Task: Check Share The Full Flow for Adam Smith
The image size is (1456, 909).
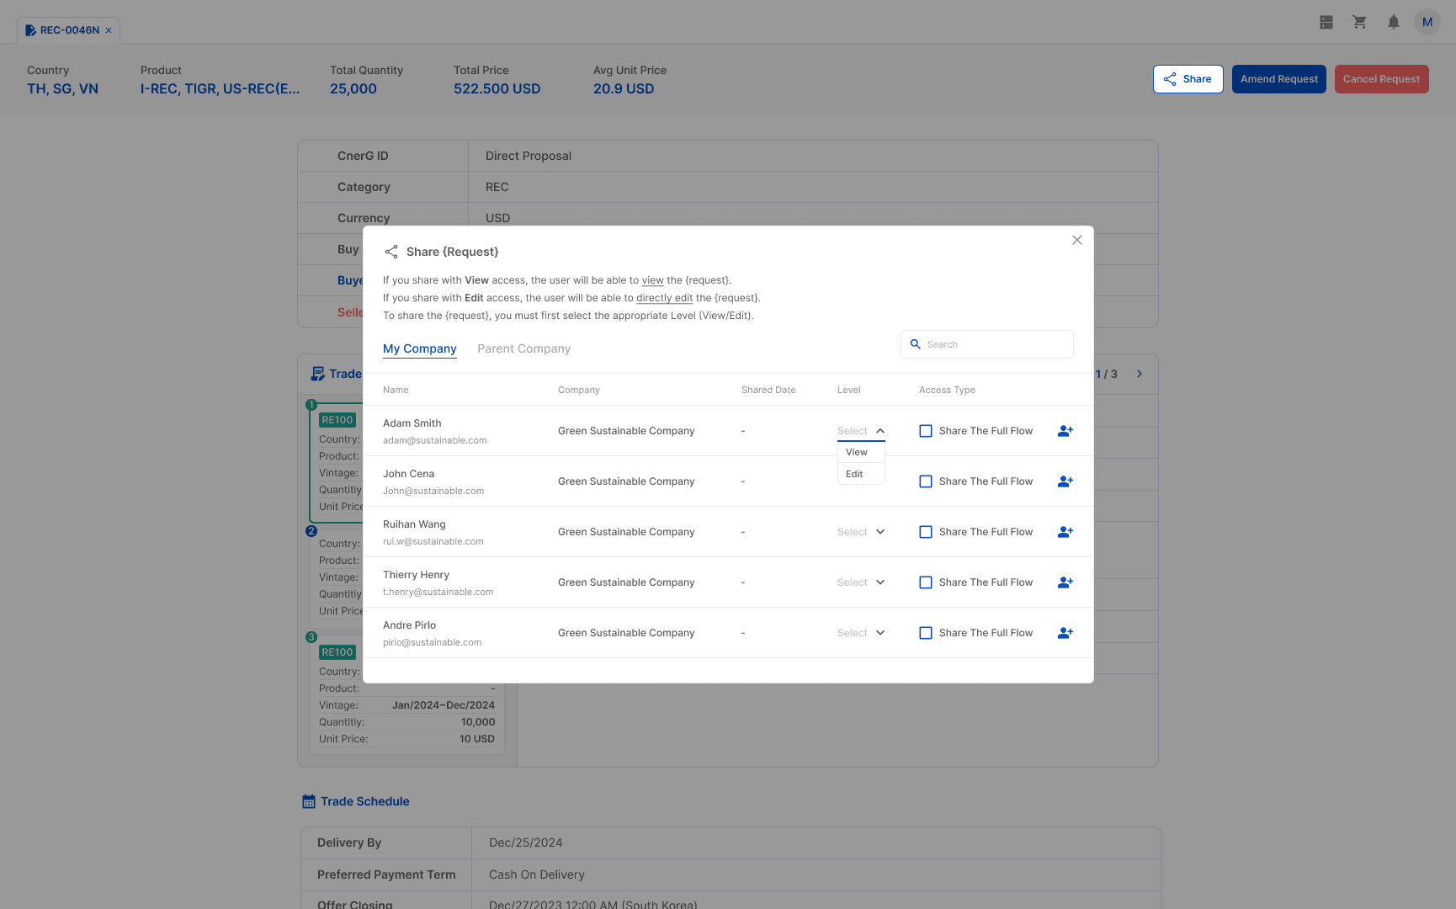Action: [926, 430]
